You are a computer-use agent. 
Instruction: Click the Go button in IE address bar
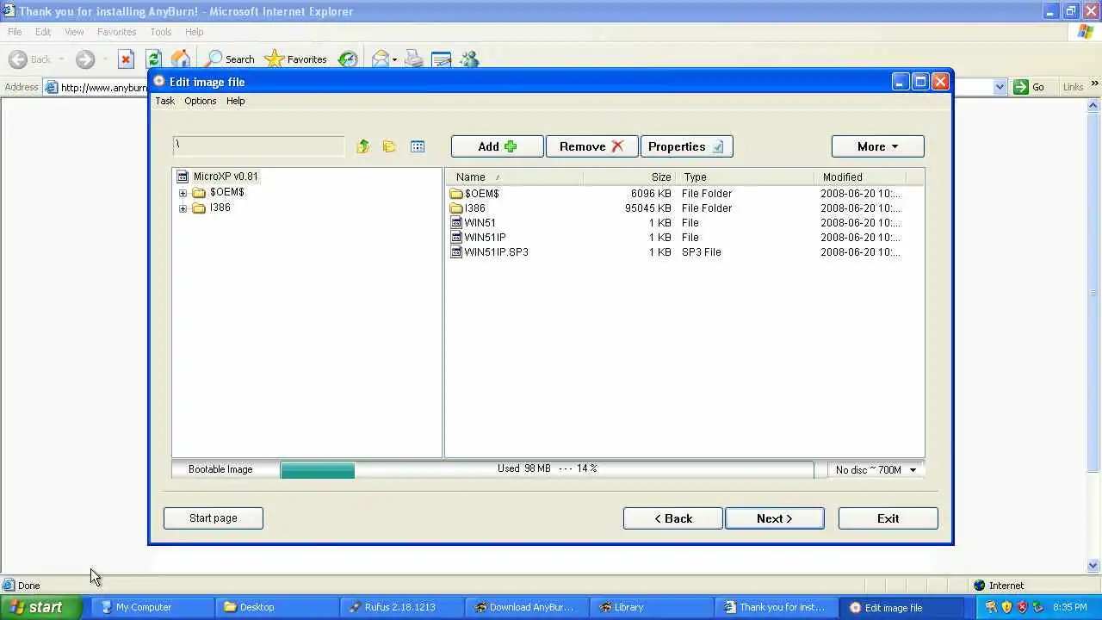click(x=1029, y=87)
